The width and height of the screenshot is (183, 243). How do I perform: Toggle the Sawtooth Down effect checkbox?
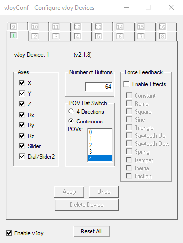pos(129,143)
